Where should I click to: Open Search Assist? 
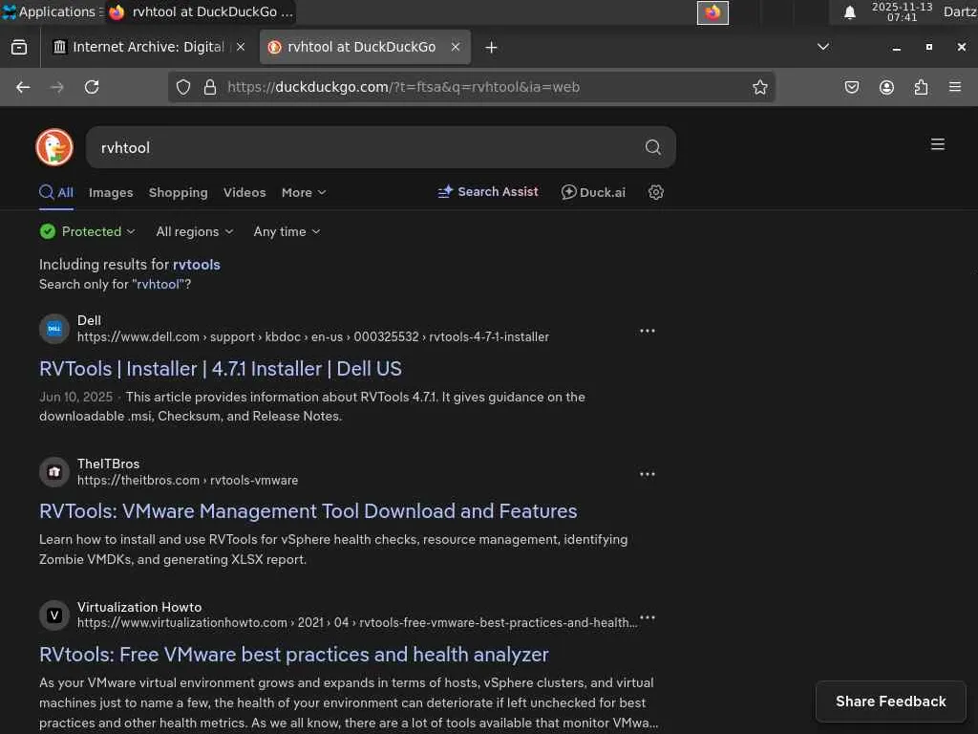(x=488, y=192)
